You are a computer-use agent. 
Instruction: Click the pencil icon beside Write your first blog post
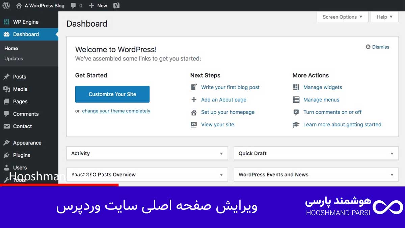[194, 87]
